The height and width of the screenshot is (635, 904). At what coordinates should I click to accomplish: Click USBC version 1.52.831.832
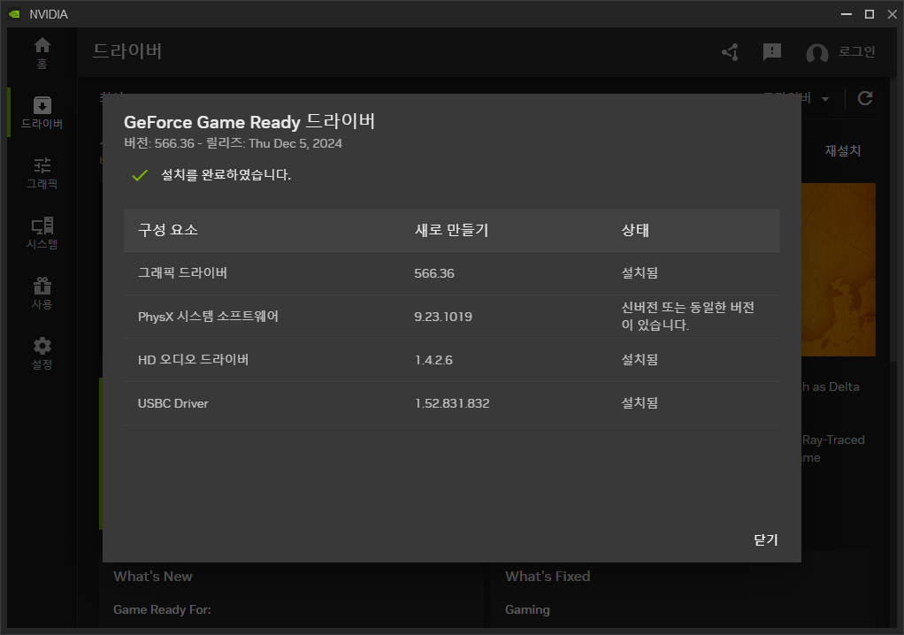coord(452,403)
